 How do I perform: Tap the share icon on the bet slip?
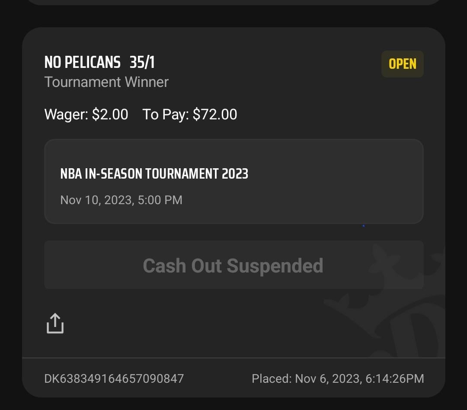point(55,324)
